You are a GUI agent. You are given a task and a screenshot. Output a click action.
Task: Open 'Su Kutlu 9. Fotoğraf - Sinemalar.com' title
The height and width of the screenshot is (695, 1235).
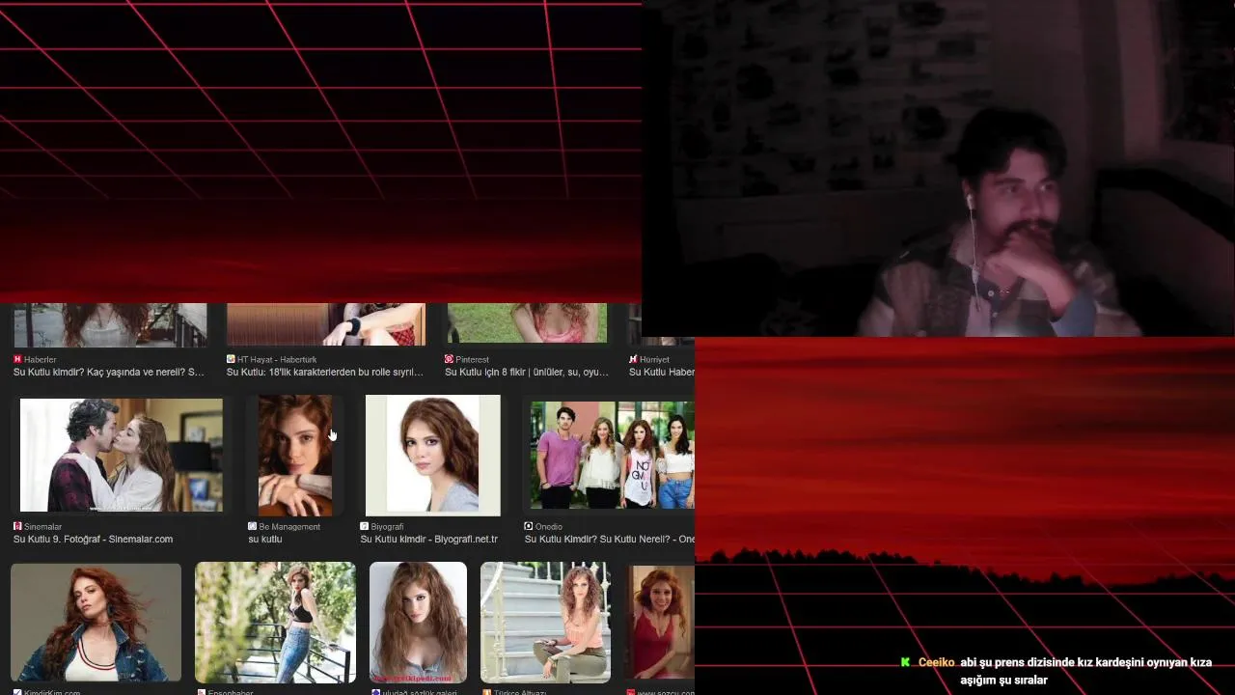point(93,539)
